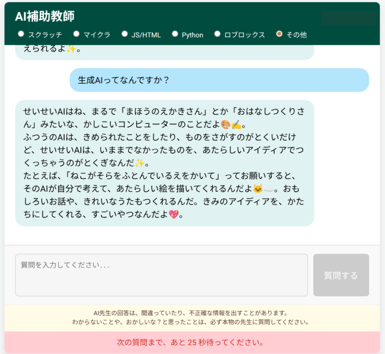
Task: Select the ロブロックス radio option
Action: (218, 34)
